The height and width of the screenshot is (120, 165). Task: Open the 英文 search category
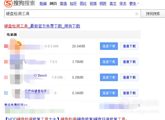pyautogui.click(x=113, y=4)
